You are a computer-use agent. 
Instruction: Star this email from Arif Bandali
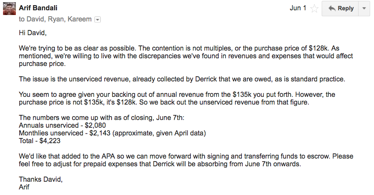coord(314,9)
